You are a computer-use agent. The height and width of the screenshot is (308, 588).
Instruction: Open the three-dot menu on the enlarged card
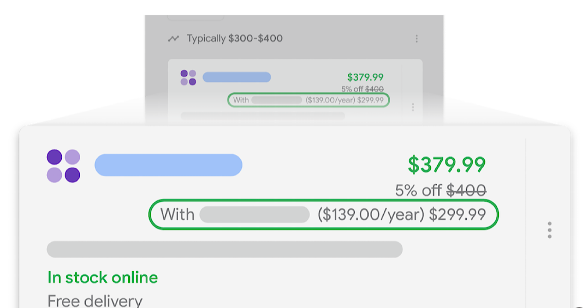tap(549, 230)
